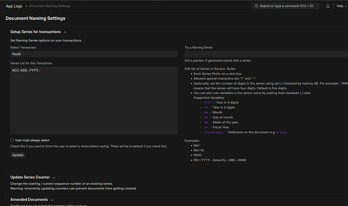Viewport: 348px width, 206px height.
Task: Click the App Logo home link
Action: (x=14, y=6)
